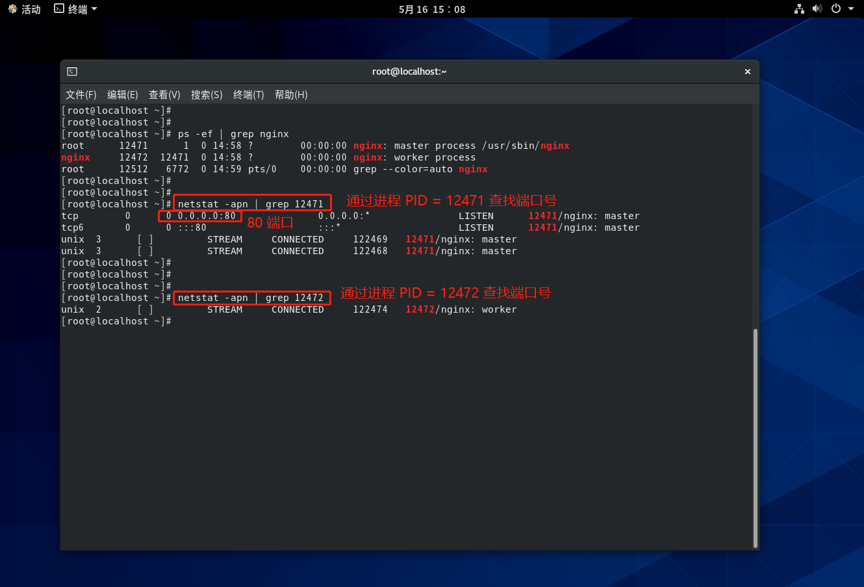Expand the 终端 app menu arrow in top bar
The width and height of the screenshot is (864, 587).
click(x=94, y=9)
